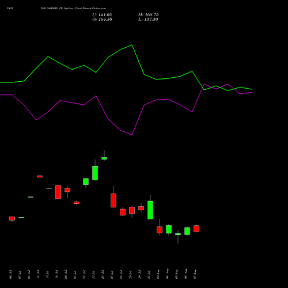Click the 31 Jul date axis label
This screenshot has width=288, height=288.
149,274
